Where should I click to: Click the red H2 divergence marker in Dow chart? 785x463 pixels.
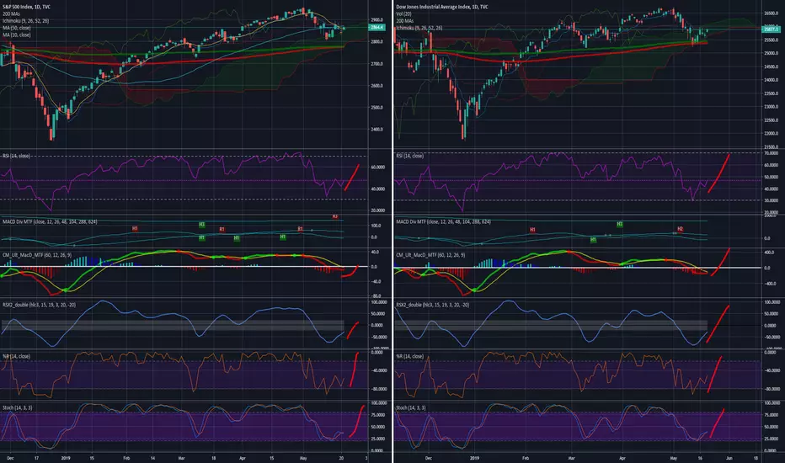tap(680, 229)
